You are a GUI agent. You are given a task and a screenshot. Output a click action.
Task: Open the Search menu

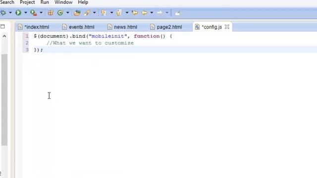tap(7, 2)
